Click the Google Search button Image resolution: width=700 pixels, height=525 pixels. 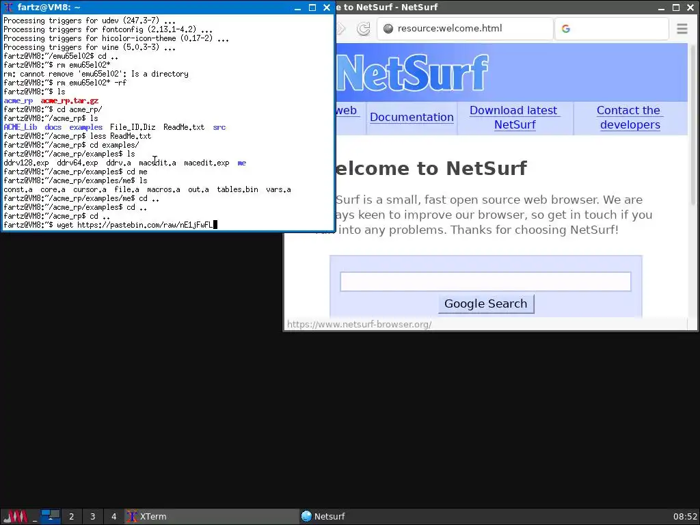pyautogui.click(x=486, y=304)
